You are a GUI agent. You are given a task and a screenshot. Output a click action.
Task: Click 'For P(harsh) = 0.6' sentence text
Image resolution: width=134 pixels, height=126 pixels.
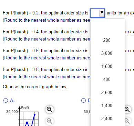click(x=45, y=51)
